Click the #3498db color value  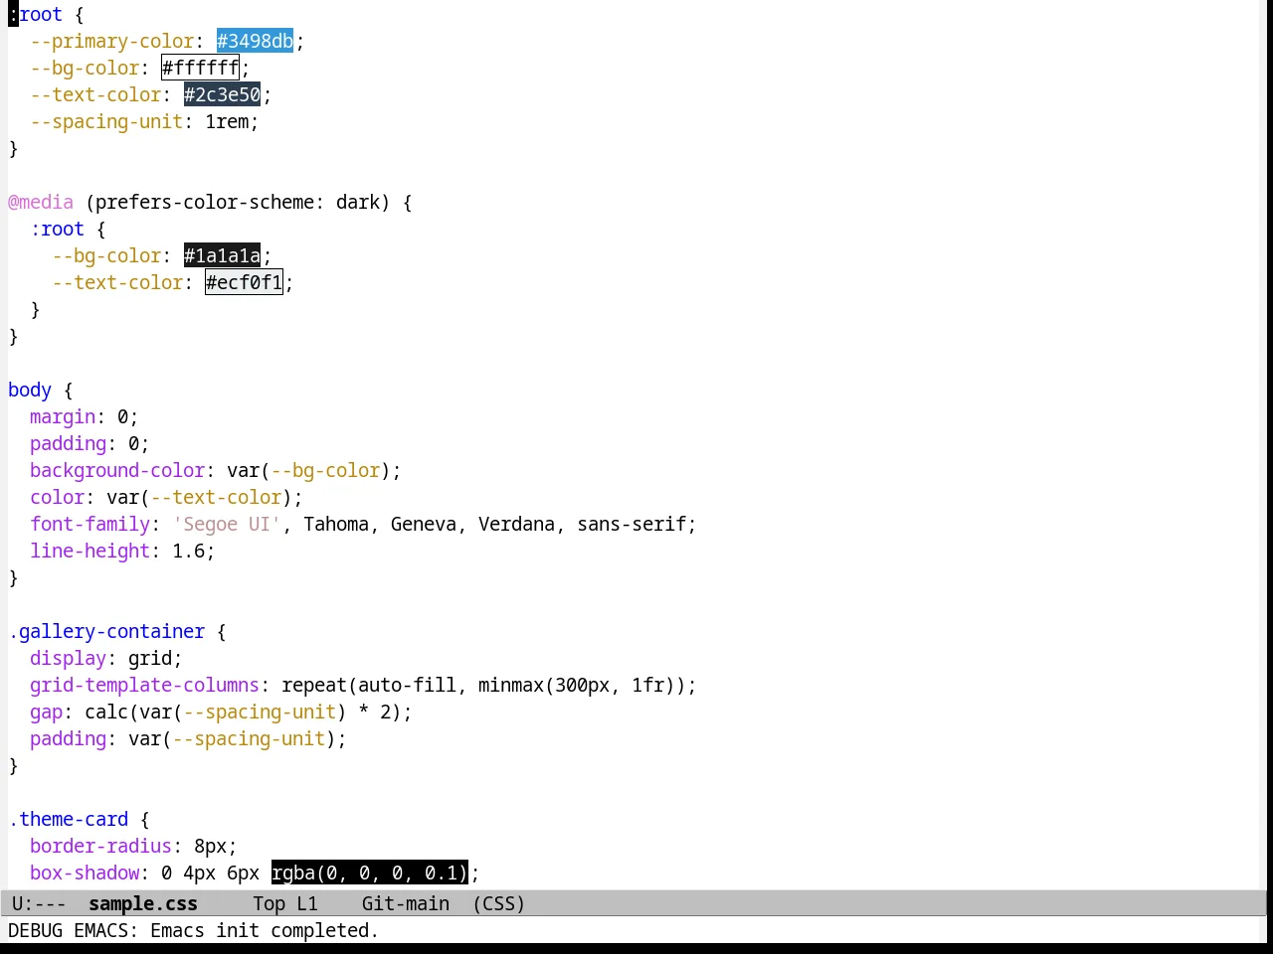coord(255,41)
